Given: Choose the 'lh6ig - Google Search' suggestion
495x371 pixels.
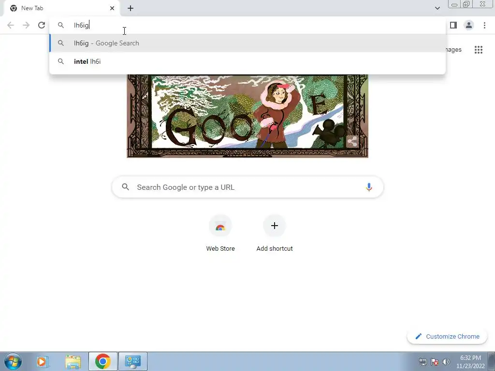Looking at the screenshot, I should pos(247,43).
